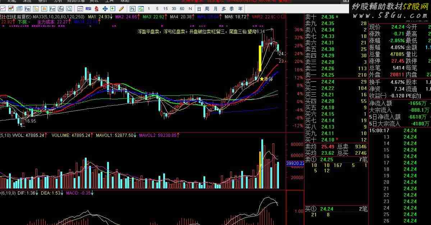This screenshot has height=225, width=431.
Task: Click the 16.95 low price label
Action: (31, 121)
